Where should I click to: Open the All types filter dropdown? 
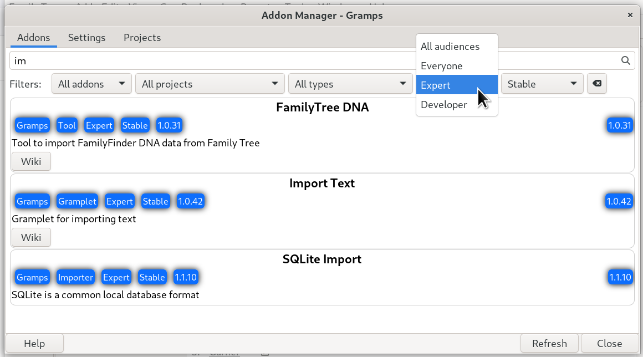[x=349, y=84]
